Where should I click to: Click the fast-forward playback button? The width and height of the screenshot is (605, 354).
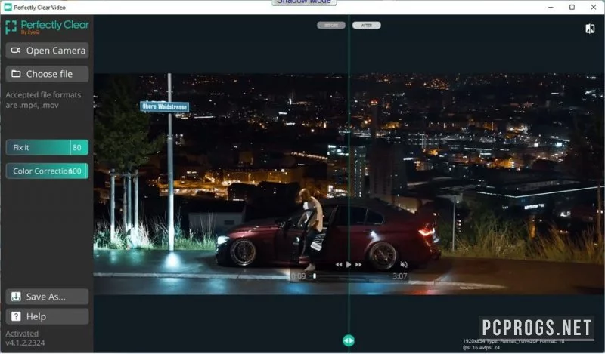[358, 265]
